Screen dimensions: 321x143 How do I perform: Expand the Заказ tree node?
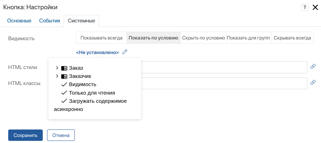tap(57, 68)
